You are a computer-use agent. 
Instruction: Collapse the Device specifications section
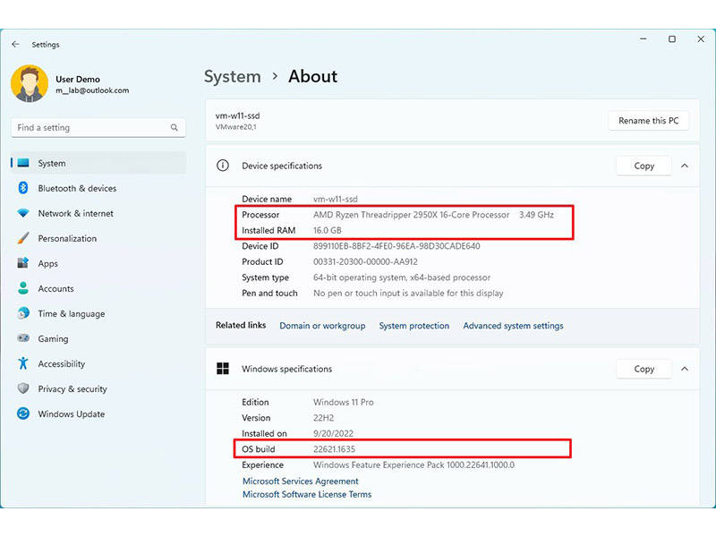(x=685, y=166)
